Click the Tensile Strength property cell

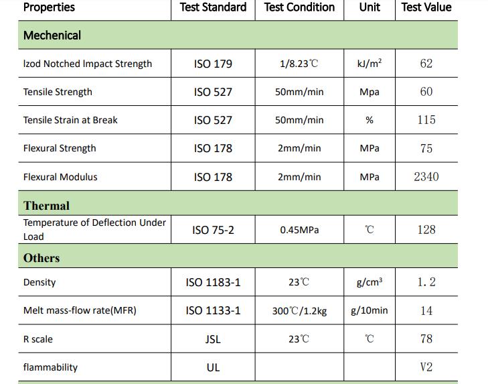94,92
